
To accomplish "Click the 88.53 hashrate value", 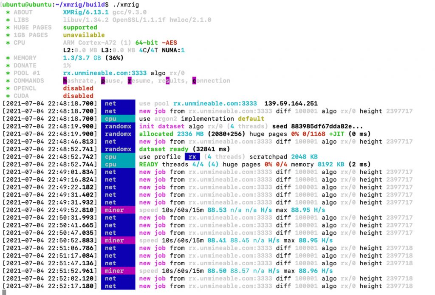I will point(217,210).
